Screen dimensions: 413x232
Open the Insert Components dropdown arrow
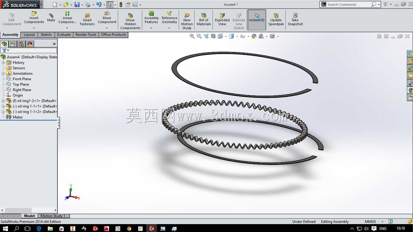pos(34,28)
